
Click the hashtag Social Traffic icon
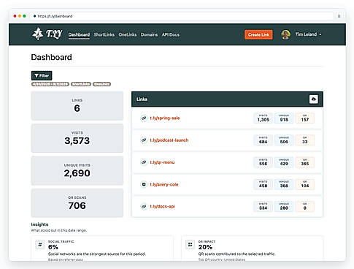(40, 244)
